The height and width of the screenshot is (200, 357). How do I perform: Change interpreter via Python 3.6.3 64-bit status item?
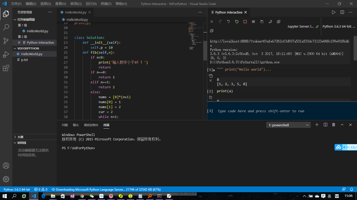click(x=16, y=189)
